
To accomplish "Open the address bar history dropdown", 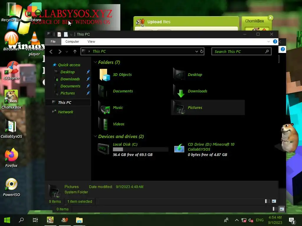I will coord(197,51).
